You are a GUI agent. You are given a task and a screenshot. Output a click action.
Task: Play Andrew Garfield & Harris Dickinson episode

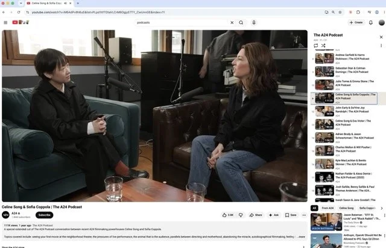coord(346,59)
